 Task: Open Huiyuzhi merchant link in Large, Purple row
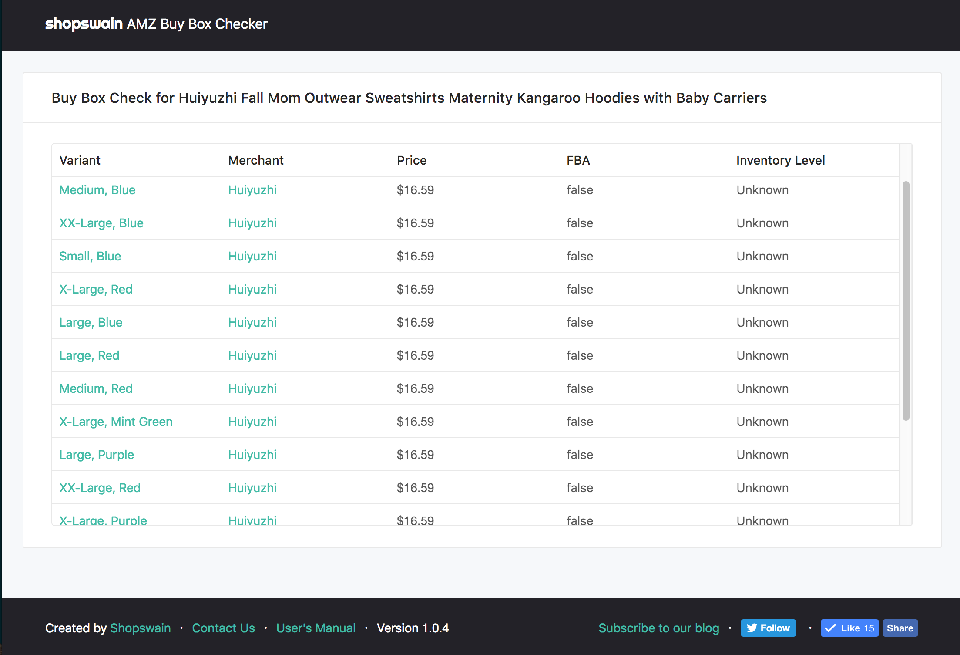tap(252, 455)
